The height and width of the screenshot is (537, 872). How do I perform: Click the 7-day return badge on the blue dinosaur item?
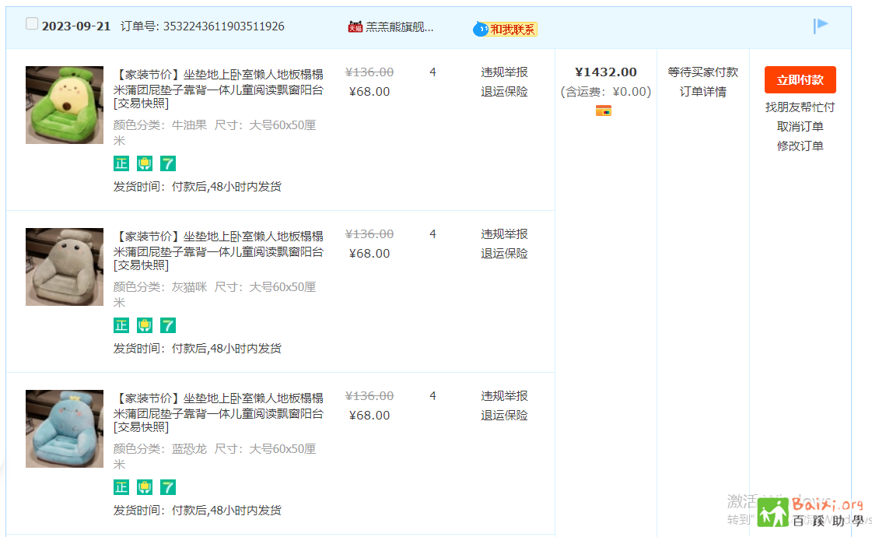168,487
